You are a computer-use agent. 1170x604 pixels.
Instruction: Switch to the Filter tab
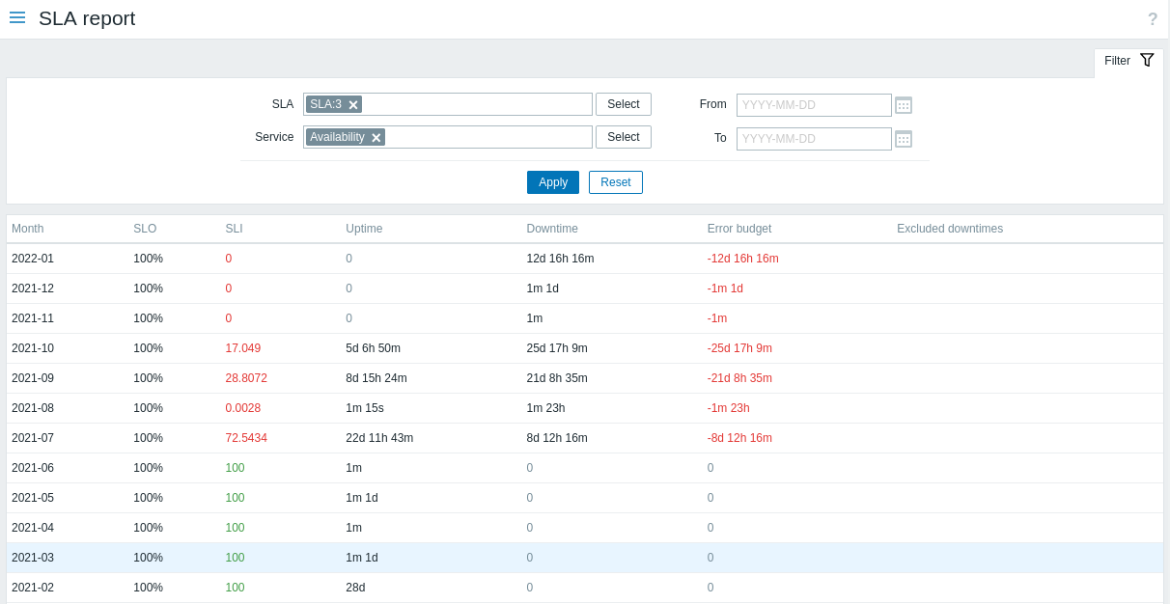[x=1128, y=61]
